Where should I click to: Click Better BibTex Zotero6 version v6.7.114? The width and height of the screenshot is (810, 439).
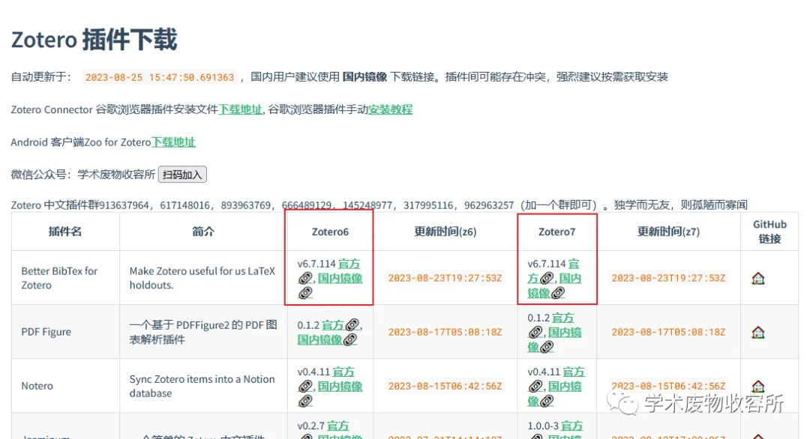[x=316, y=264]
